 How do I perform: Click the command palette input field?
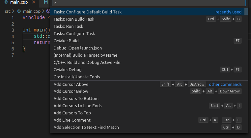(x=148, y=2)
